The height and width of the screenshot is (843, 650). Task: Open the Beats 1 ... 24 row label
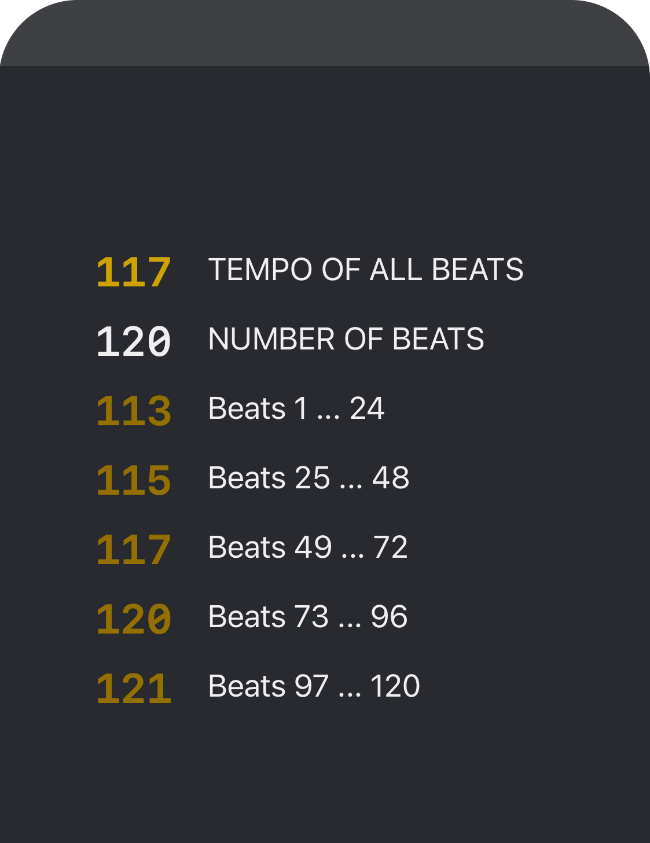click(296, 408)
